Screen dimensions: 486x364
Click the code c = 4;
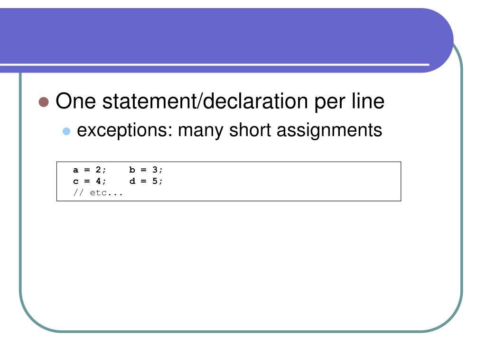click(x=90, y=181)
